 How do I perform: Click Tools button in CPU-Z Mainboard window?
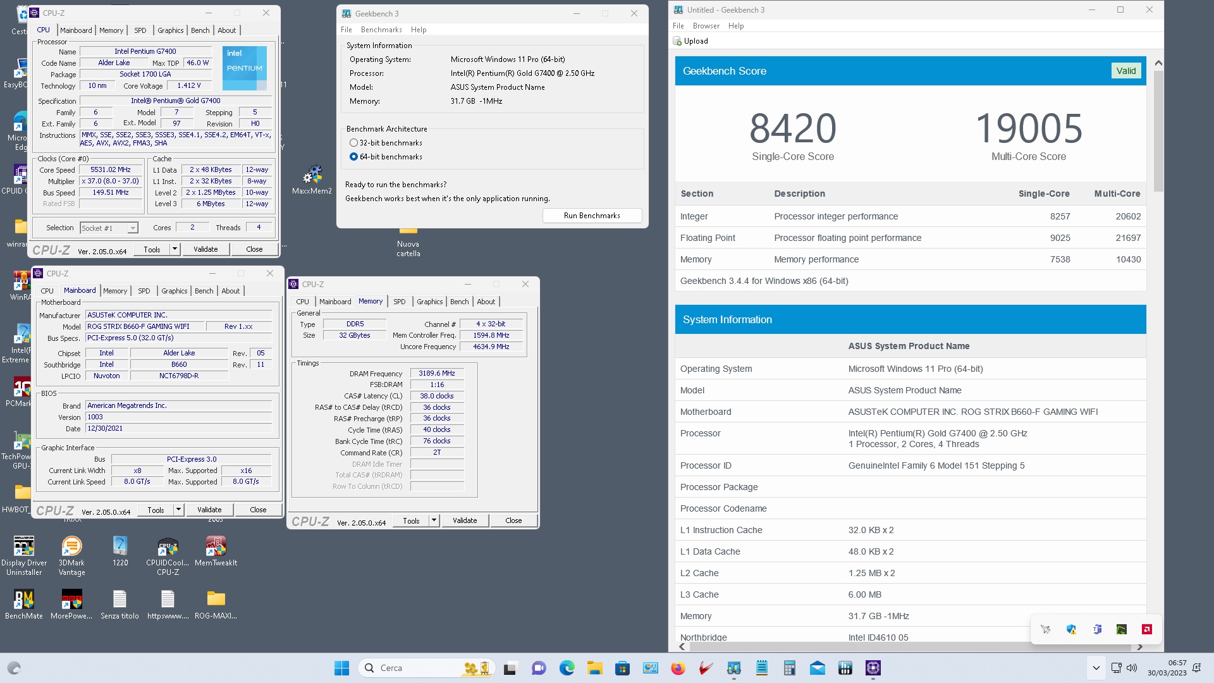coord(156,510)
